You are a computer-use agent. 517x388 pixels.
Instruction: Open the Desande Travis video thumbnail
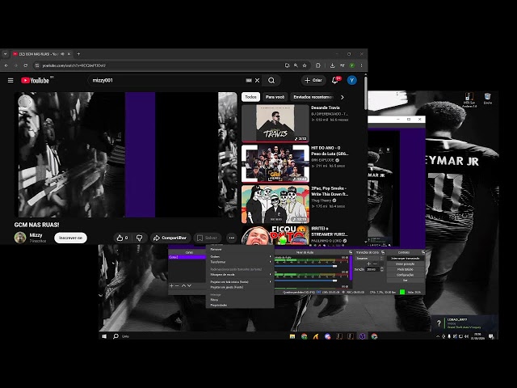click(x=275, y=124)
